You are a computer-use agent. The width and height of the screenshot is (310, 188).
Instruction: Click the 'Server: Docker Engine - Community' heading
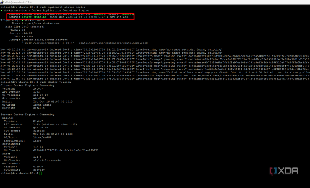(27, 115)
